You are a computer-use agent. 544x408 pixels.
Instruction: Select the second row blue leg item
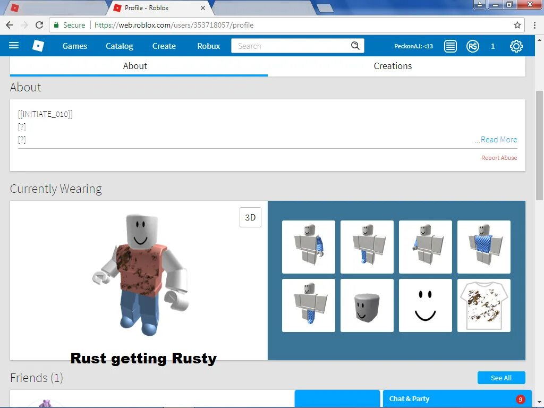(x=309, y=305)
